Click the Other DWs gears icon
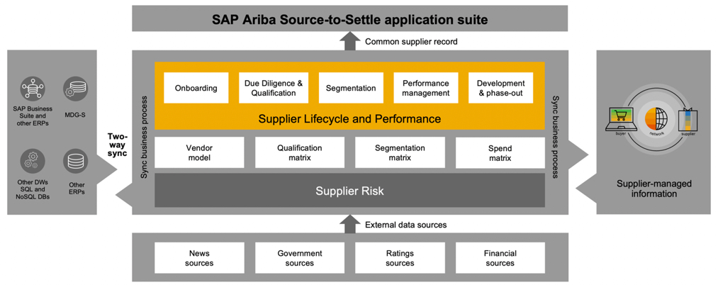 click(33, 162)
